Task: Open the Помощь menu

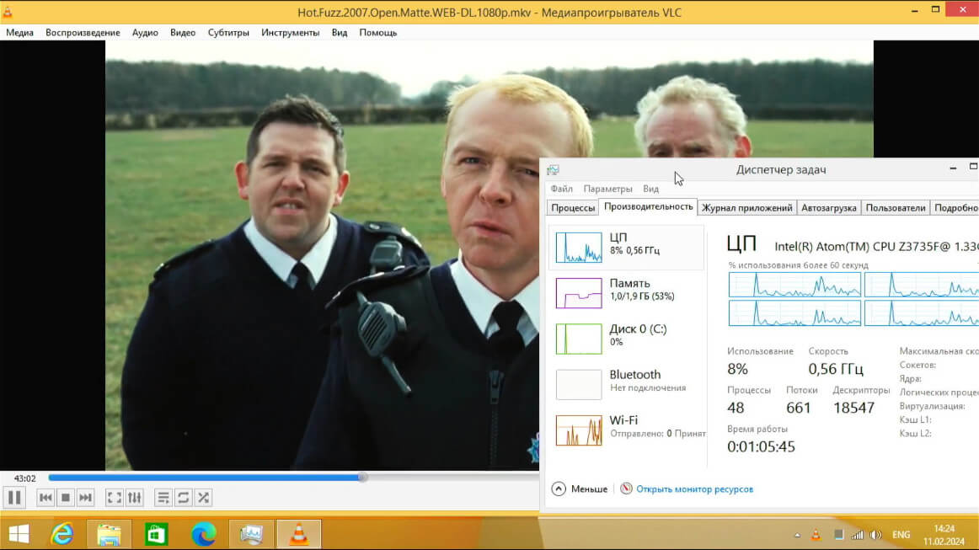Action: point(377,33)
